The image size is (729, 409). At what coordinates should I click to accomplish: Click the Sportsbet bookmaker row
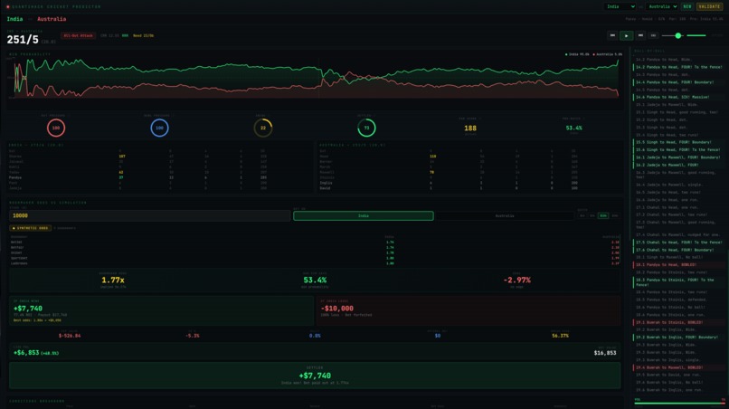click(315, 258)
